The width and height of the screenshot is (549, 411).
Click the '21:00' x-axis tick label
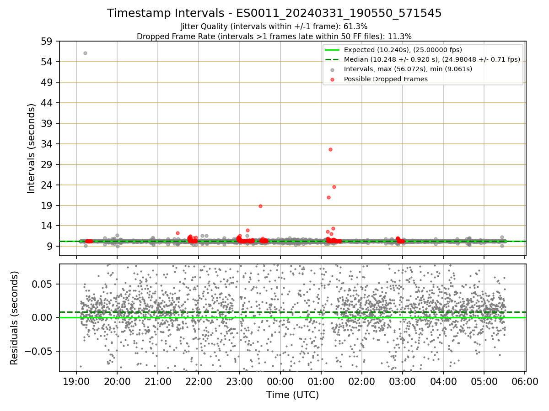click(158, 382)
